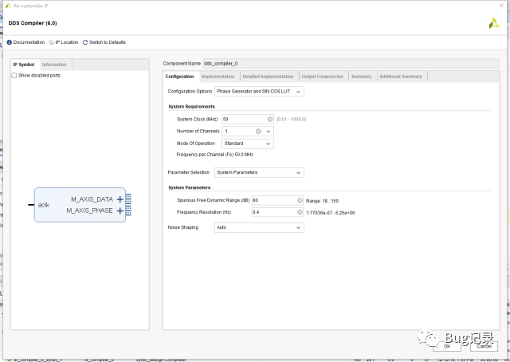
Task: Click the '[0.01 - 1000.0]' range hint
Action: [291, 120]
